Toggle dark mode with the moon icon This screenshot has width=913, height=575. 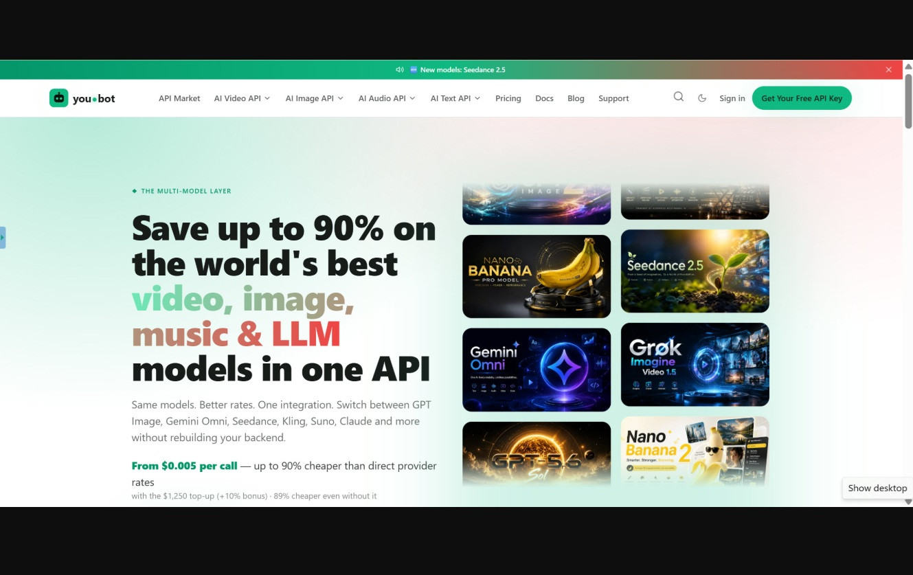tap(702, 98)
